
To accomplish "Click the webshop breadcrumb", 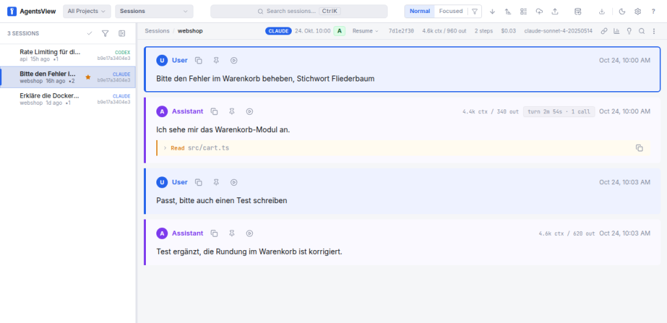I will [190, 31].
